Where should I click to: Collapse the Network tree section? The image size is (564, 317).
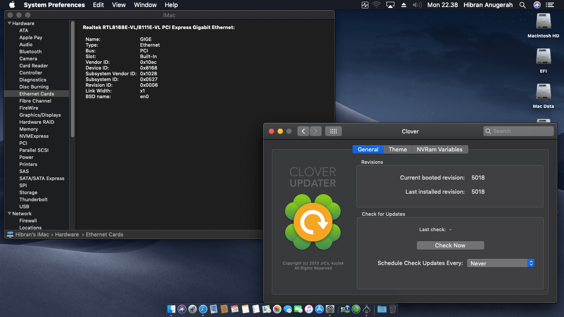pos(10,214)
